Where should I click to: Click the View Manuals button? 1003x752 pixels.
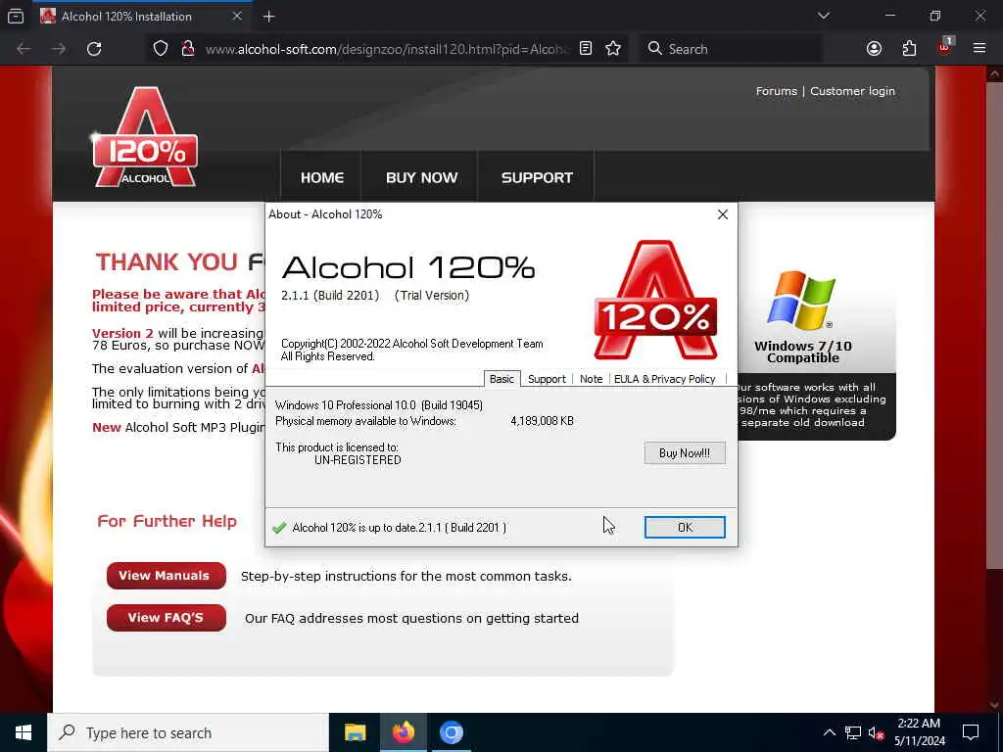167,576
